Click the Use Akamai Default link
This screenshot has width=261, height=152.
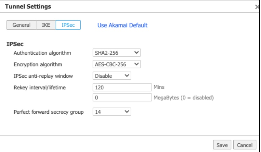(x=122, y=25)
